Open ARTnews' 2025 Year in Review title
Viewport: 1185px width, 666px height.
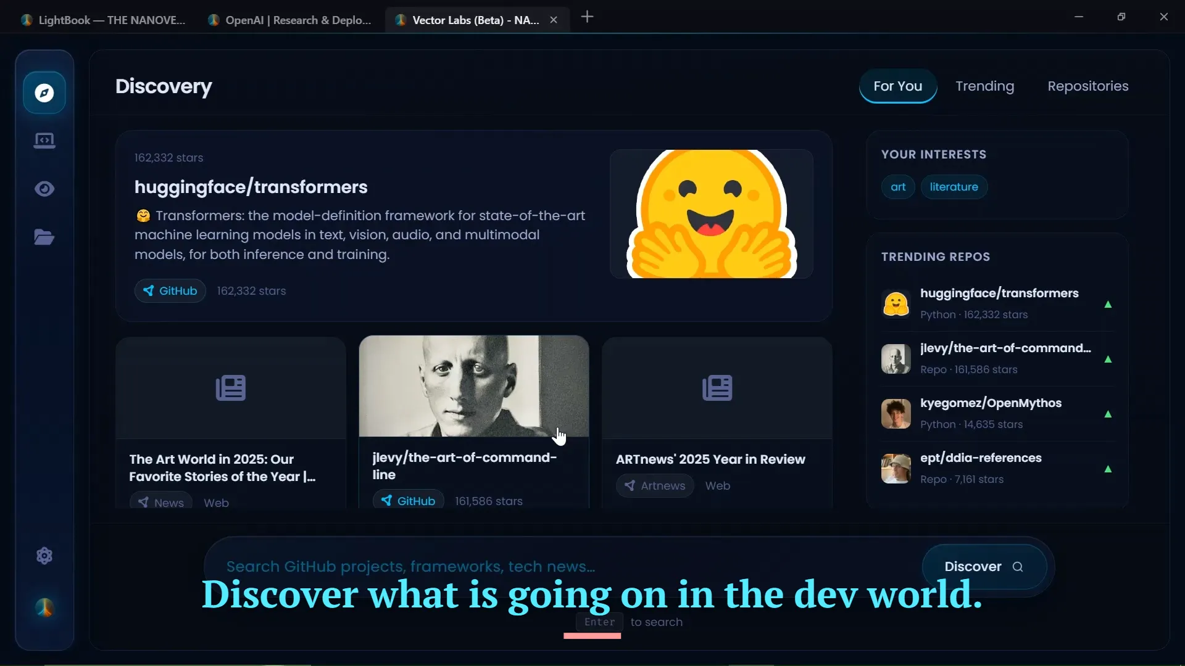(710, 459)
